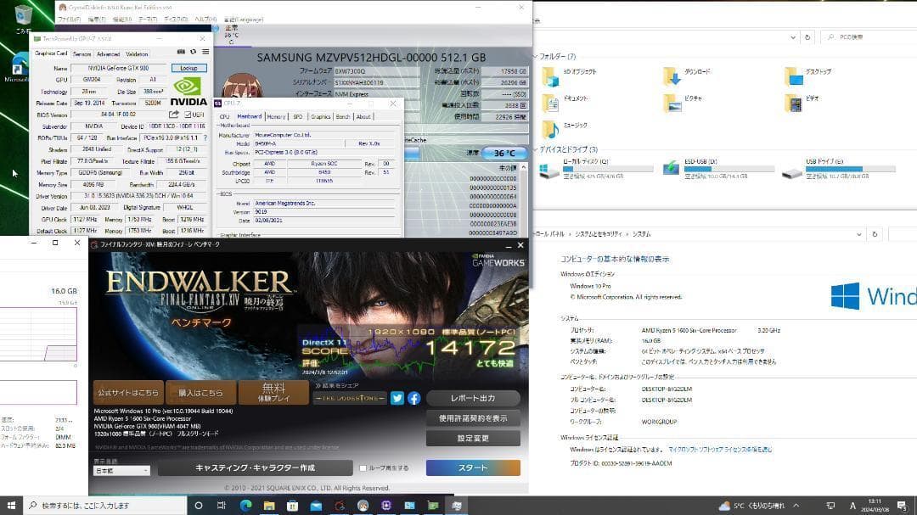Collapse the Devices and Drives section

coord(535,149)
